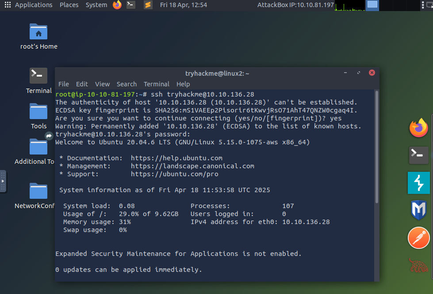Minimize the tryhackme terminal window

click(x=345, y=73)
